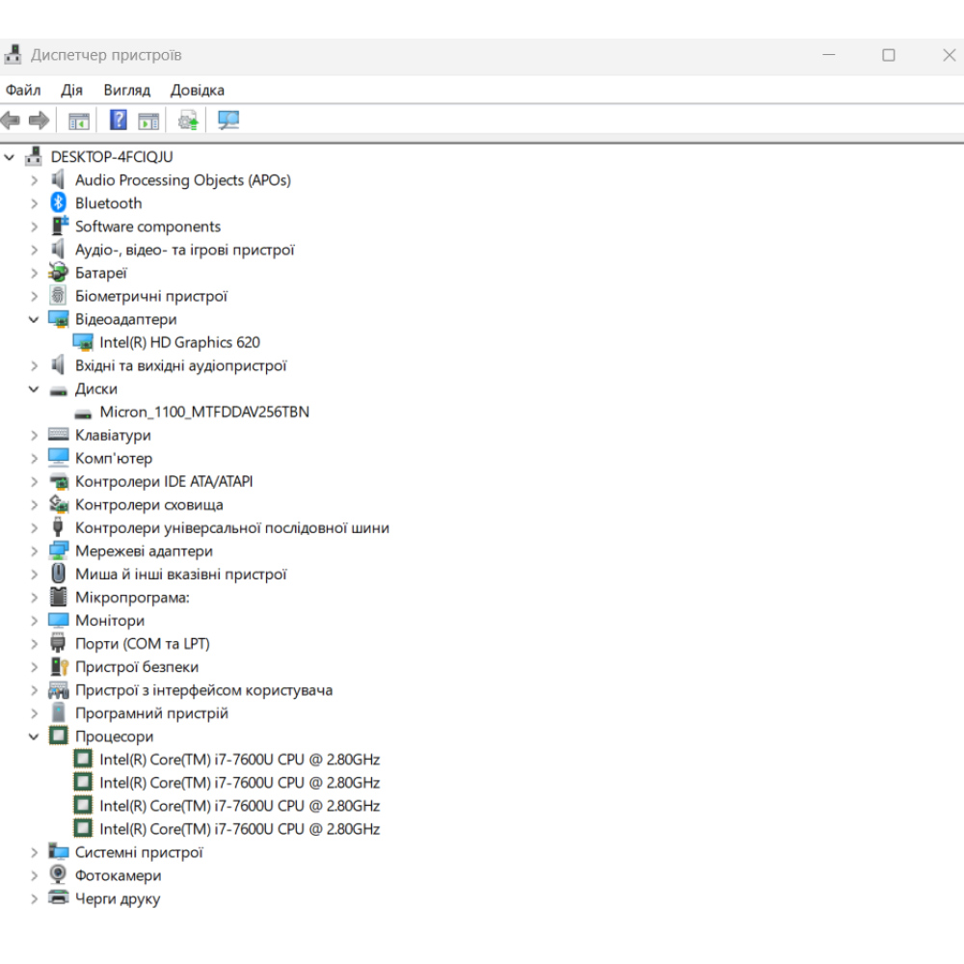Image resolution: width=964 pixels, height=964 pixels.
Task: Select the Micron_1100_MTFDDAV256TBN disk
Action: (x=203, y=412)
